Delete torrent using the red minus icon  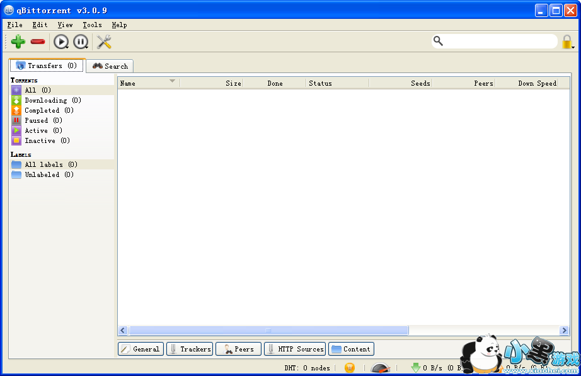[x=38, y=42]
